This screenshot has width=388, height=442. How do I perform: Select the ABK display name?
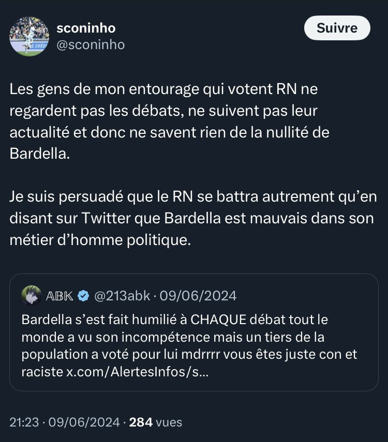click(59, 296)
